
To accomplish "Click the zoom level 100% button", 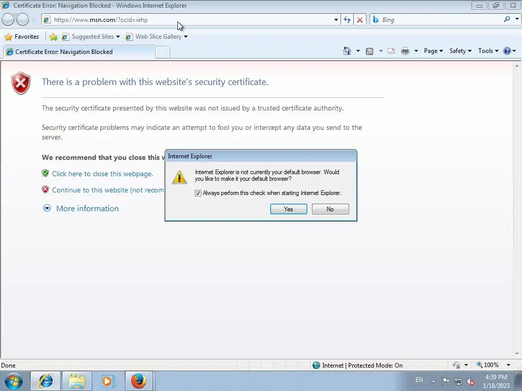I will click(x=487, y=365).
